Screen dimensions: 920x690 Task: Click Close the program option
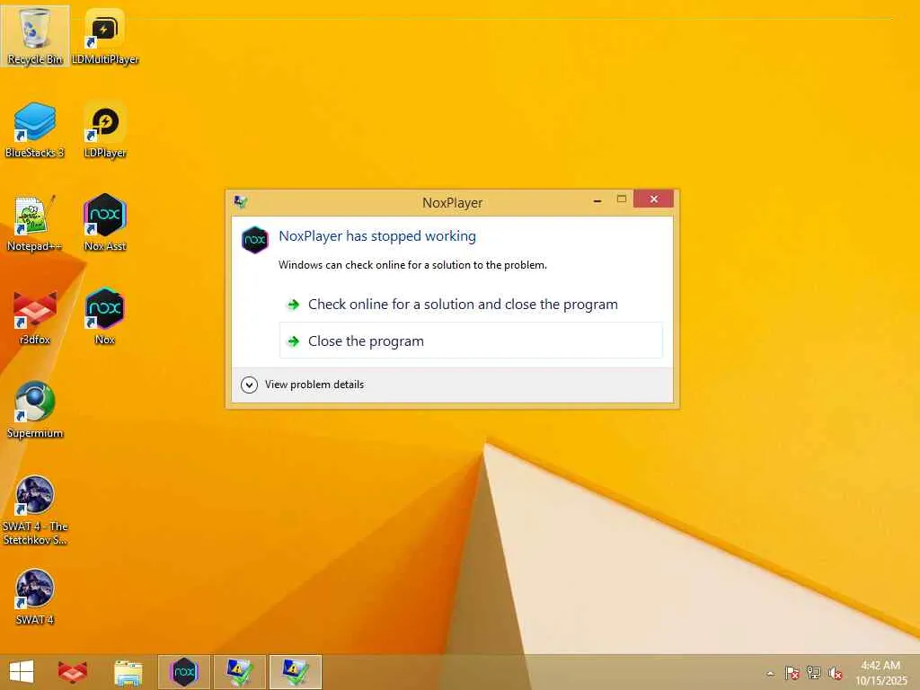(x=471, y=341)
